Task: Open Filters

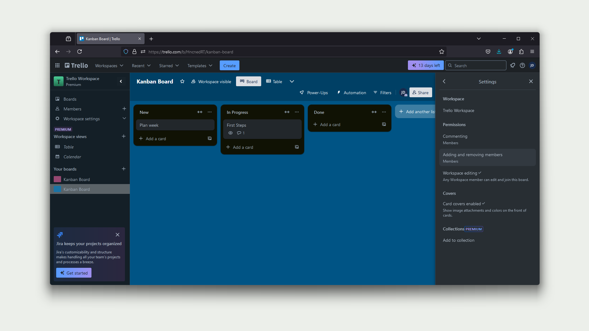Action: [382, 93]
